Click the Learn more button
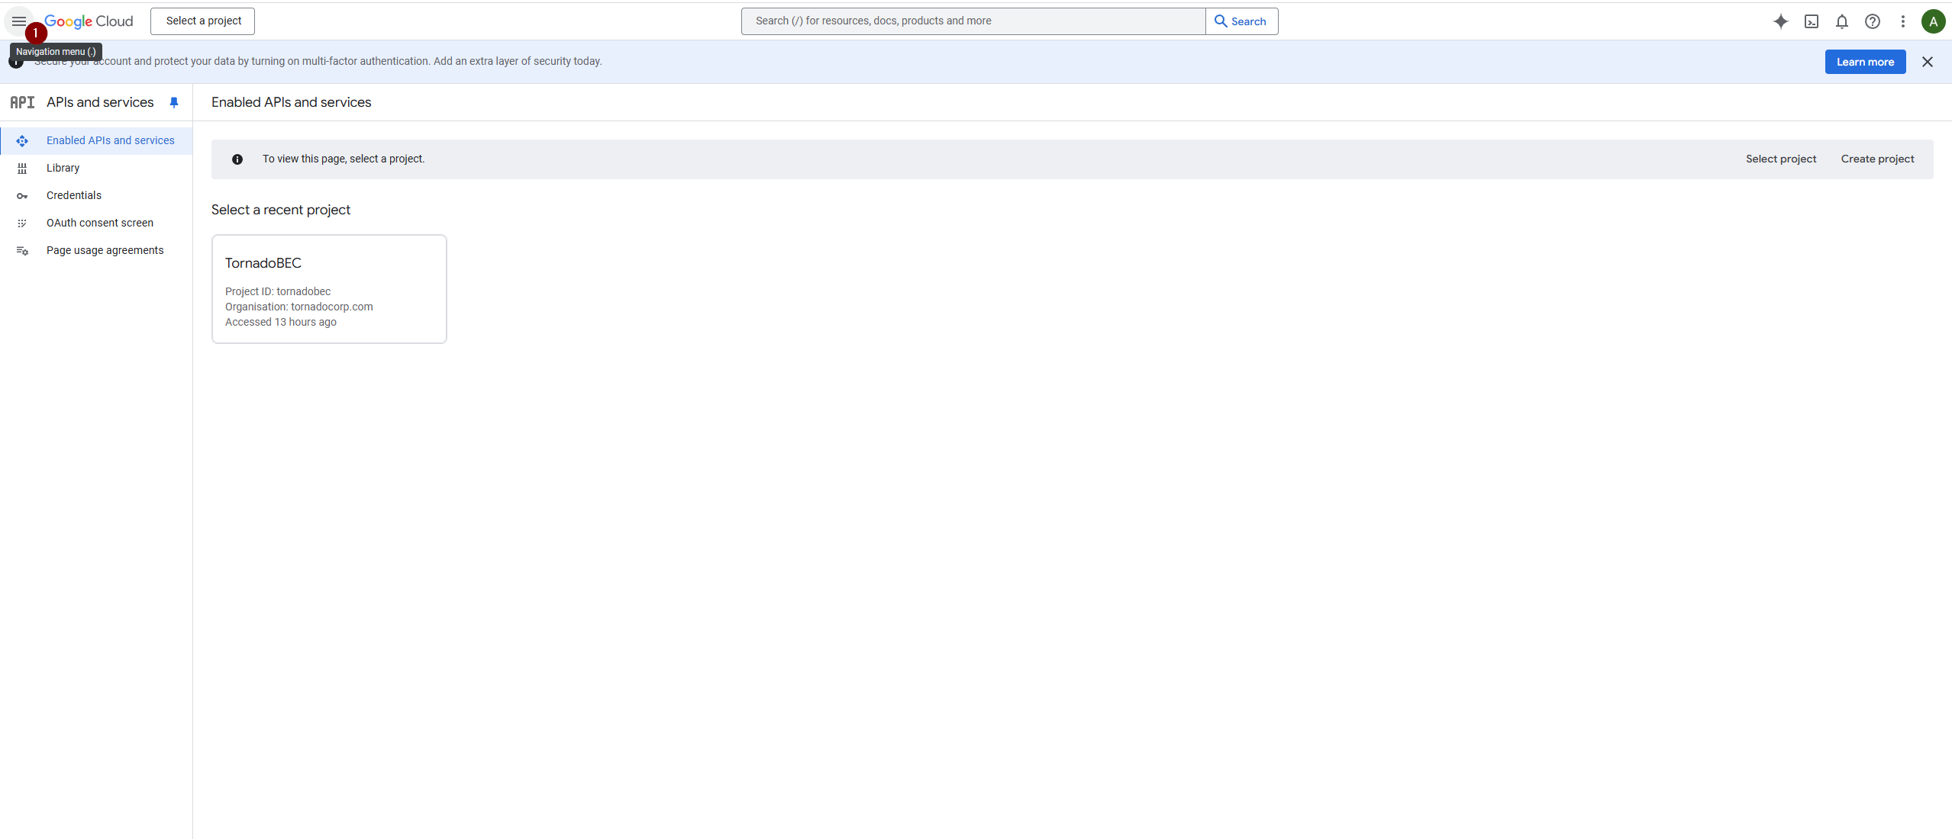The width and height of the screenshot is (1952, 839). tap(1864, 62)
